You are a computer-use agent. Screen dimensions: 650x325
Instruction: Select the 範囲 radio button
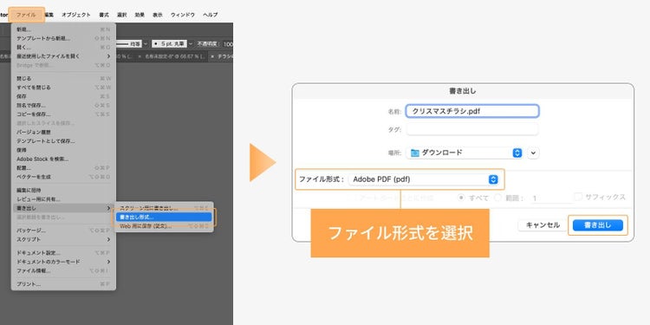tap(497, 198)
